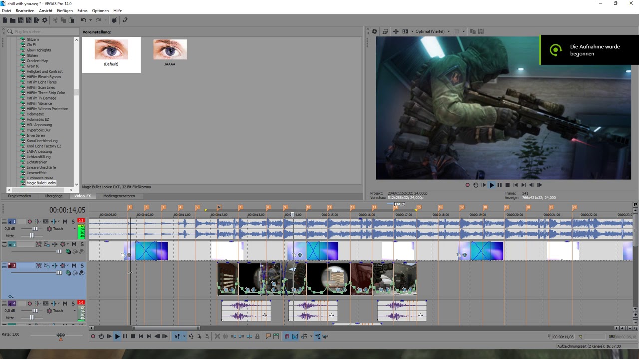Image resolution: width=639 pixels, height=359 pixels.
Task: Toggle snapping magnet icon
Action: [287, 336]
